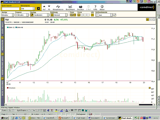160x120 pixels.
Task: Click the Font Color icon
Action: [x=67, y=110]
